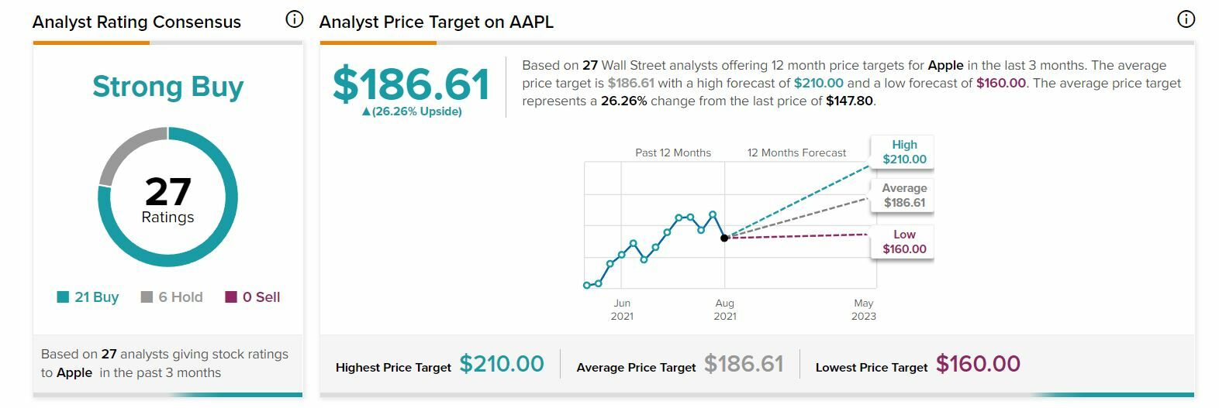The width and height of the screenshot is (1219, 408).
Task: Select the 12 Months Forecast chart label
Action: (796, 153)
